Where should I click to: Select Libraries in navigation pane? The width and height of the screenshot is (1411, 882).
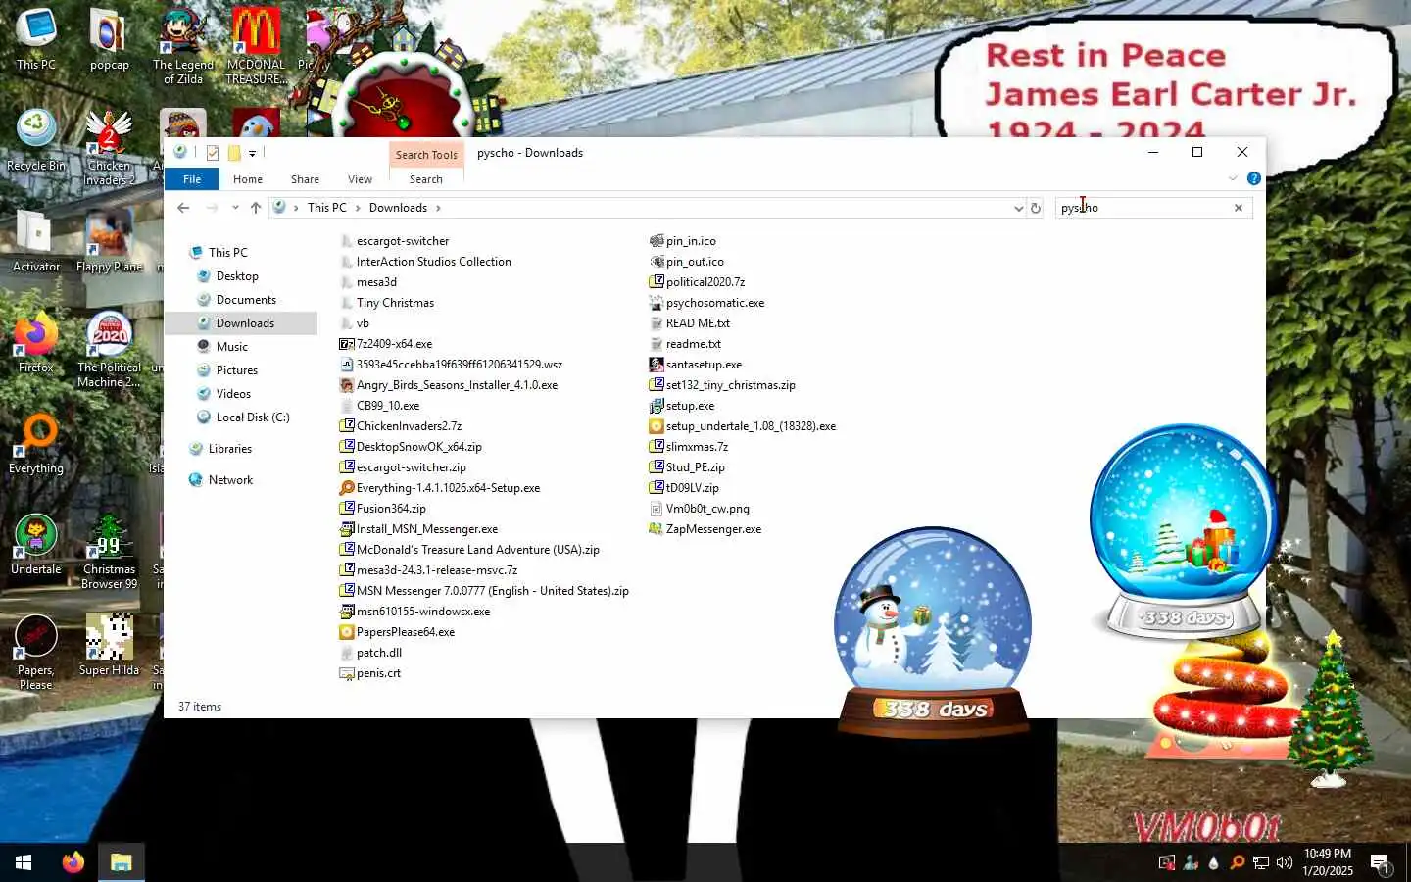[x=230, y=449]
